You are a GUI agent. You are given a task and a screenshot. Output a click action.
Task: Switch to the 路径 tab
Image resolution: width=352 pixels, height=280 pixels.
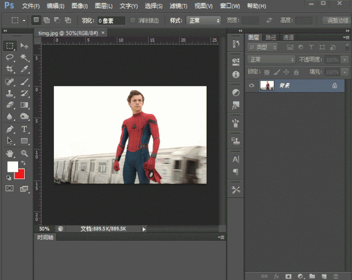pos(270,37)
